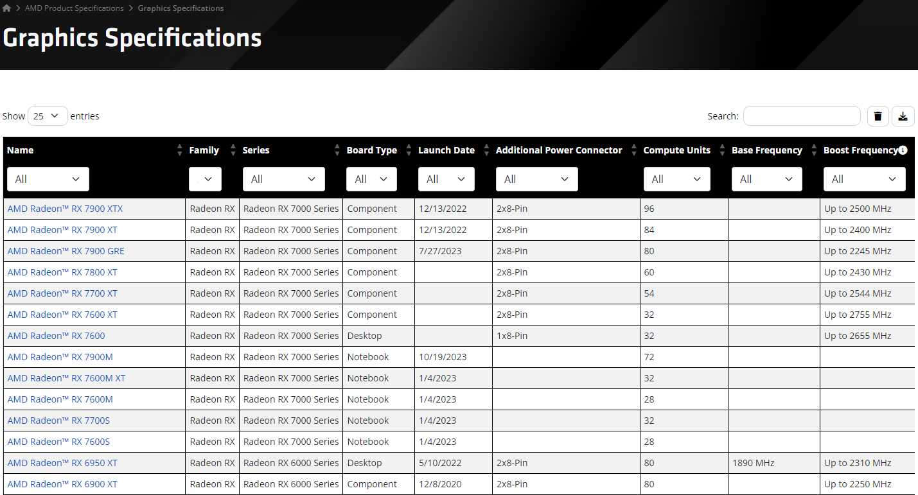Sort by Family column arrows
Viewport: 918px width, 495px height.
(233, 150)
